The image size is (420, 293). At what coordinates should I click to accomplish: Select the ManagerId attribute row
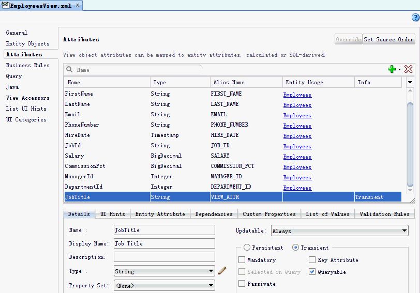tap(233, 176)
